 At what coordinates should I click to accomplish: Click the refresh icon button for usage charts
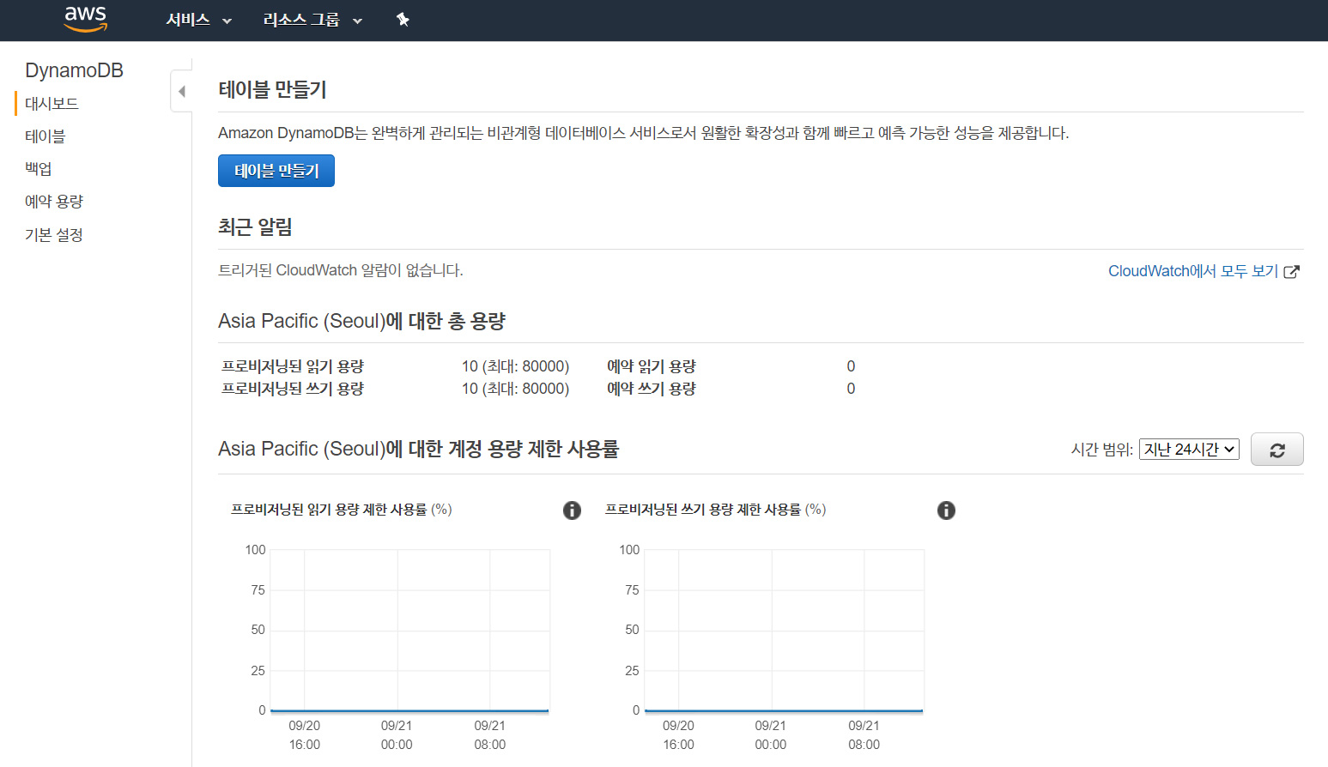click(x=1276, y=450)
